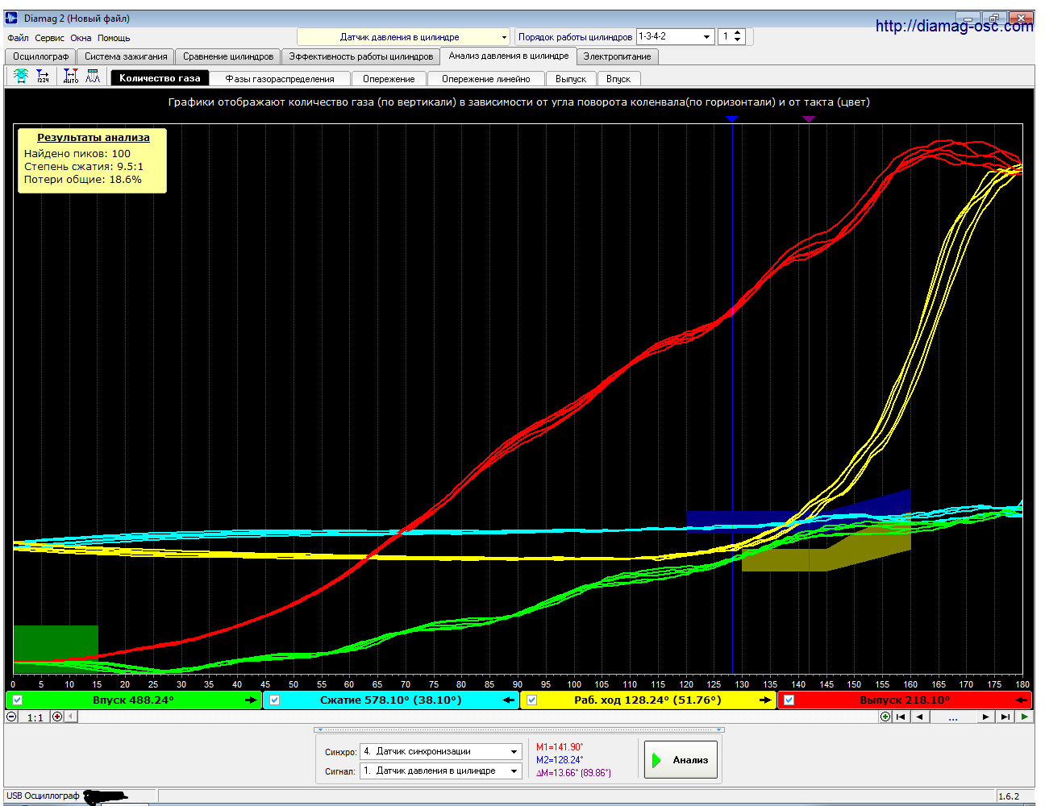
Task: Click left arrow on Выпуск stroke bar
Action: click(x=1022, y=700)
